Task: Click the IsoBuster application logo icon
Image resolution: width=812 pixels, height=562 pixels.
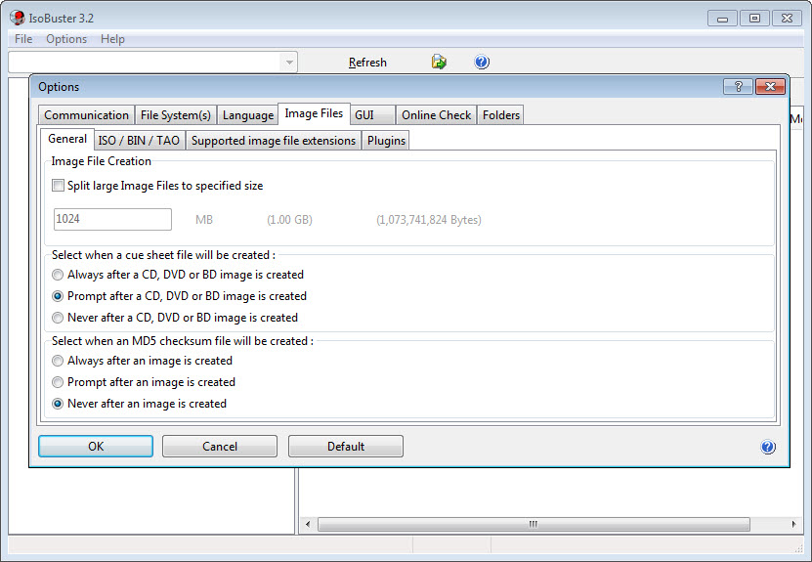Action: coord(17,18)
